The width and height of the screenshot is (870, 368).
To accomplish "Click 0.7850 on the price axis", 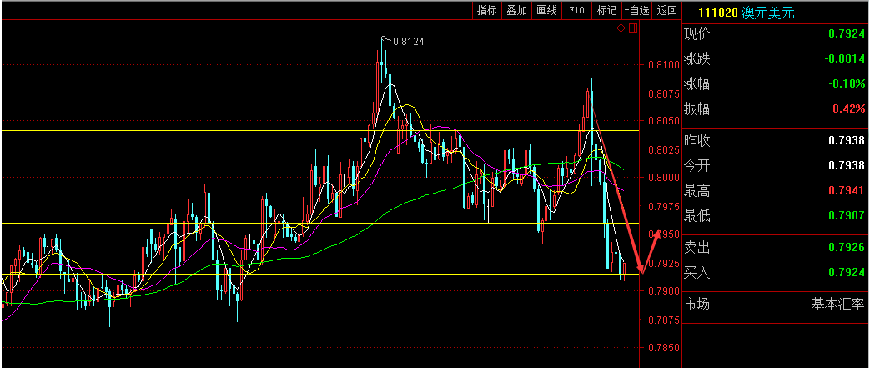I will tap(664, 347).
